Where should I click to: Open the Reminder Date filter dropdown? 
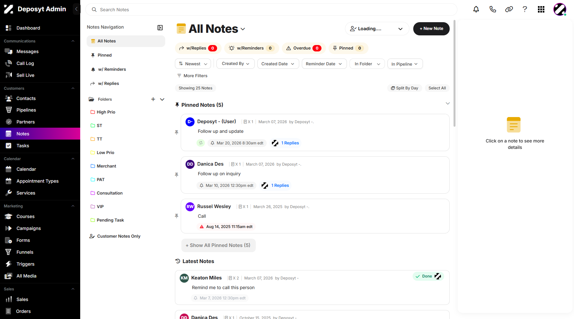324,64
